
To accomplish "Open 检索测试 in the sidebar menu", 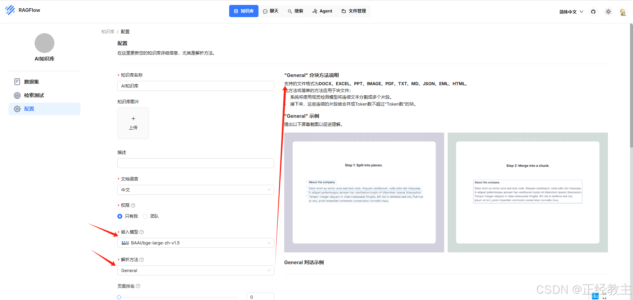I will click(45, 95).
